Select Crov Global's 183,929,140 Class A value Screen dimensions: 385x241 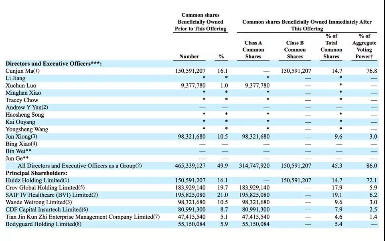[254, 188]
